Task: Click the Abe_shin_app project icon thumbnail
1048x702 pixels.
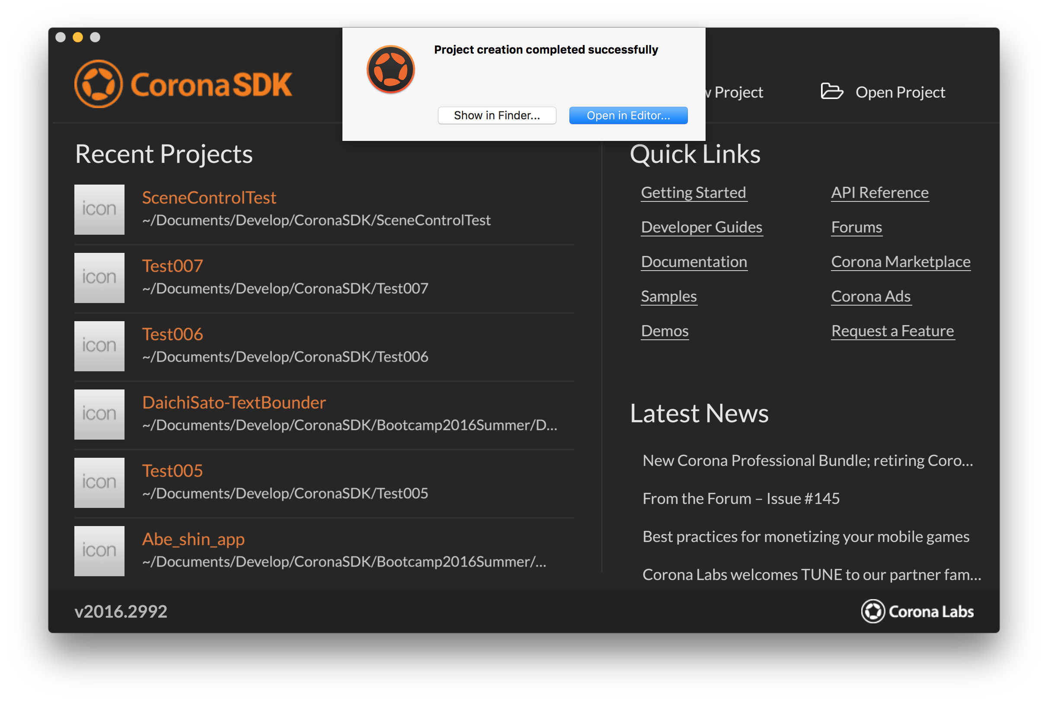Action: [99, 551]
